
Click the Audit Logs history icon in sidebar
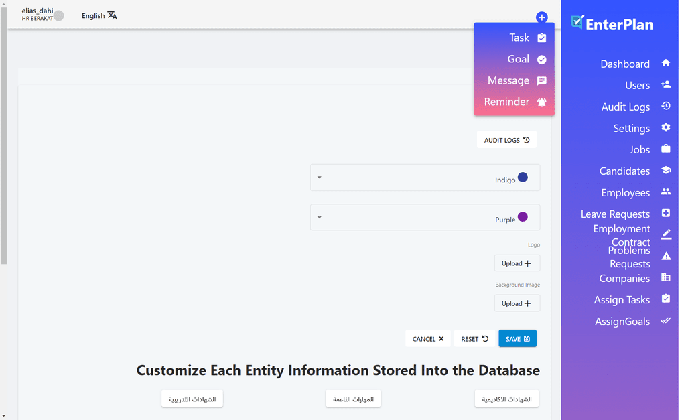(665, 106)
